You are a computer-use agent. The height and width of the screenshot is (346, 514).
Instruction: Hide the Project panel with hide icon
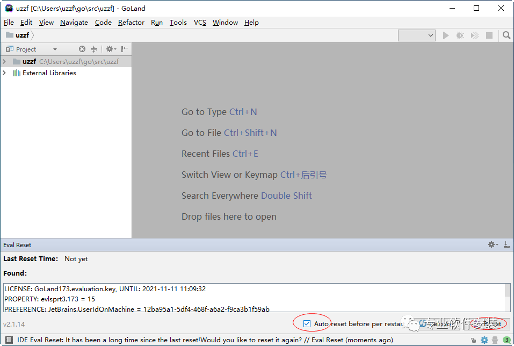coord(125,49)
